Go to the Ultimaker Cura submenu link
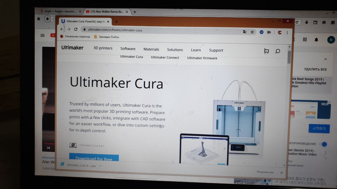The image size is (337, 189). click(x=131, y=57)
